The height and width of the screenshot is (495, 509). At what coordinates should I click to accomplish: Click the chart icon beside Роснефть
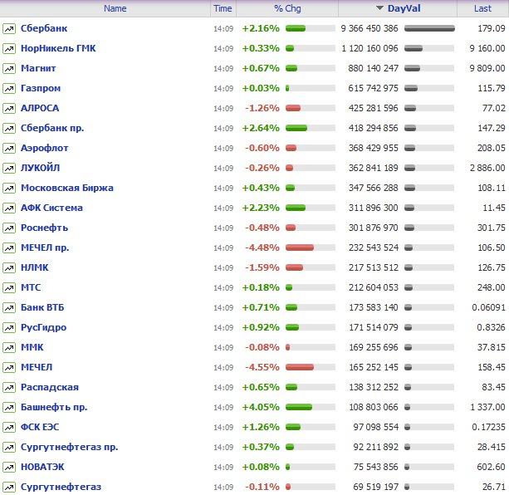click(x=9, y=228)
